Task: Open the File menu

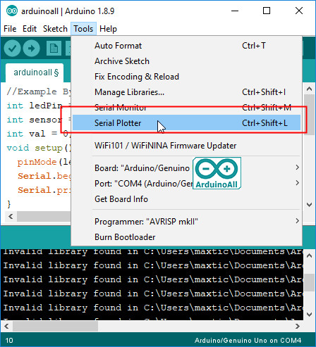Action: (x=10, y=29)
